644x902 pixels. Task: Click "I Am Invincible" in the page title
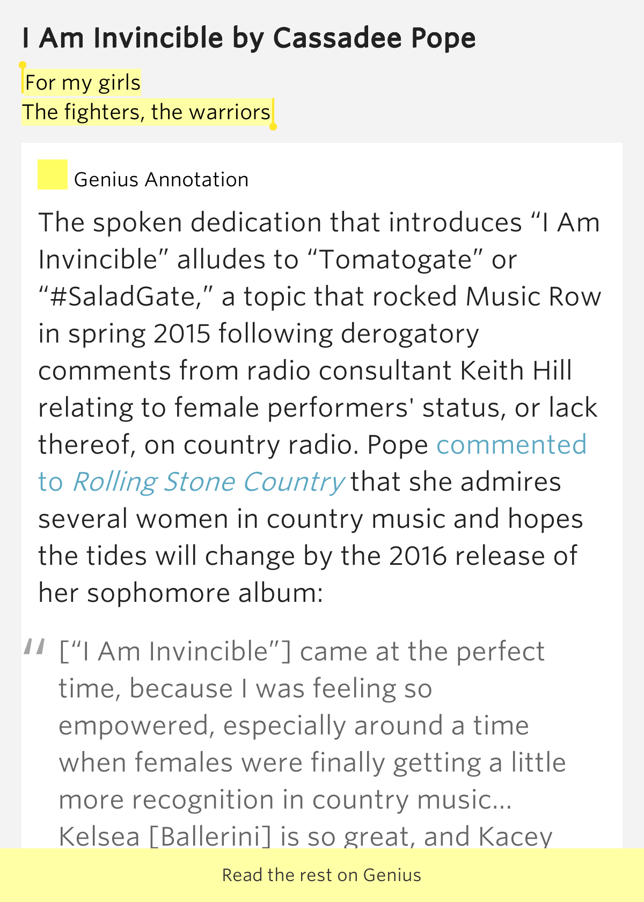pos(122,38)
